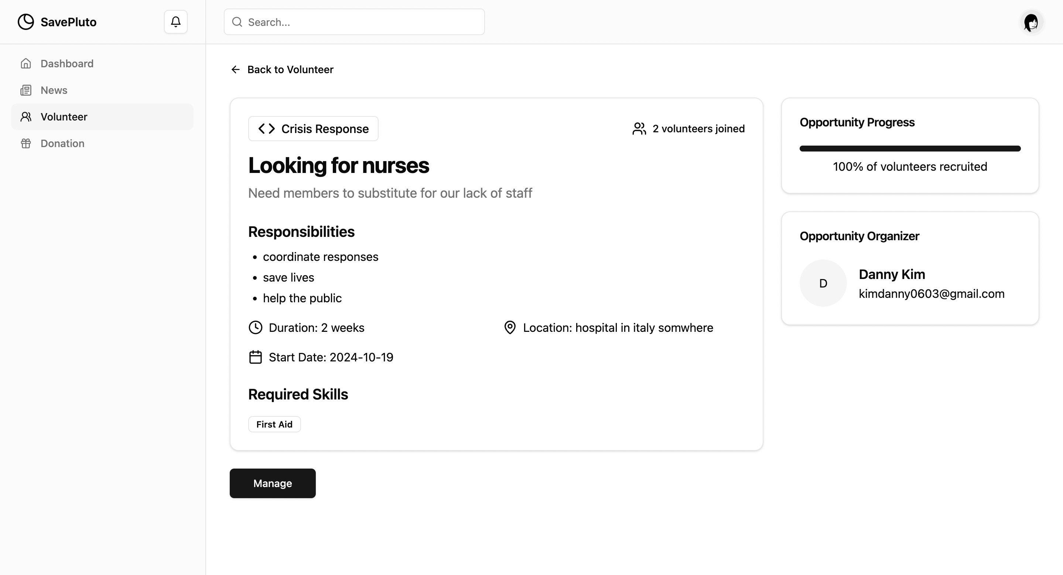Click the News newspaper icon
The height and width of the screenshot is (575, 1063).
[x=26, y=90]
